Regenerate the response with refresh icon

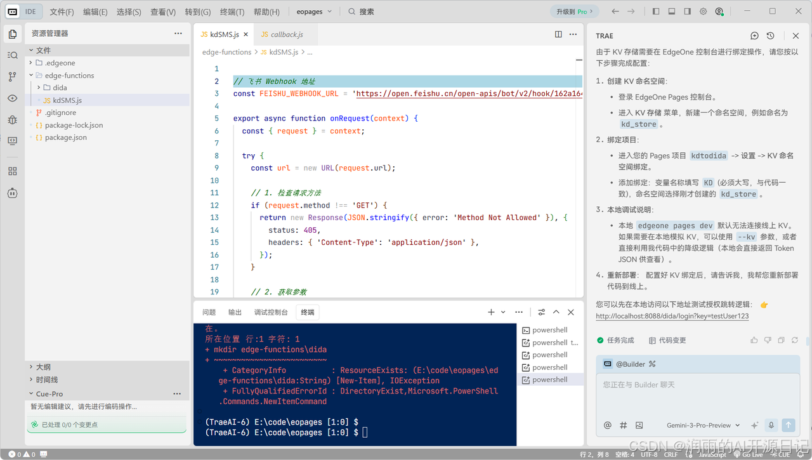(x=795, y=340)
